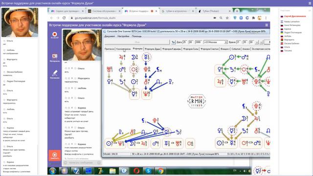Click presenter video thumbnail in webinar

82,45
